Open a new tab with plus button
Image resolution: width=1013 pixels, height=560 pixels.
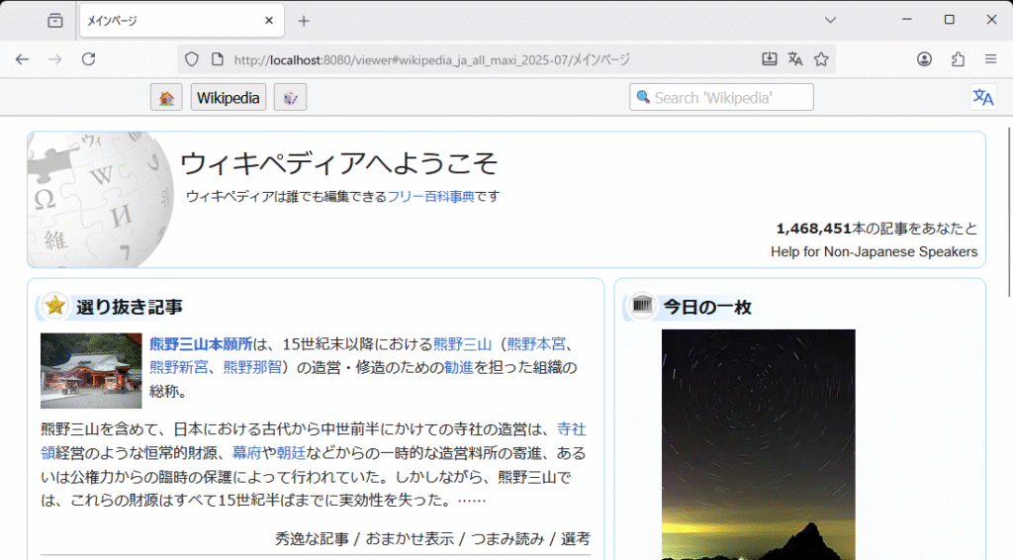[x=304, y=20]
